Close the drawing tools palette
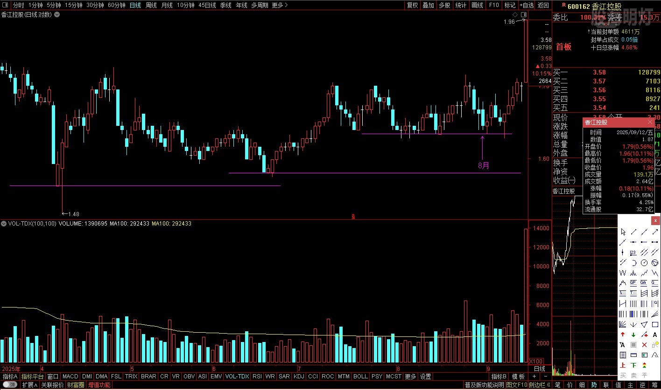The width and height of the screenshot is (661, 390). 655,220
